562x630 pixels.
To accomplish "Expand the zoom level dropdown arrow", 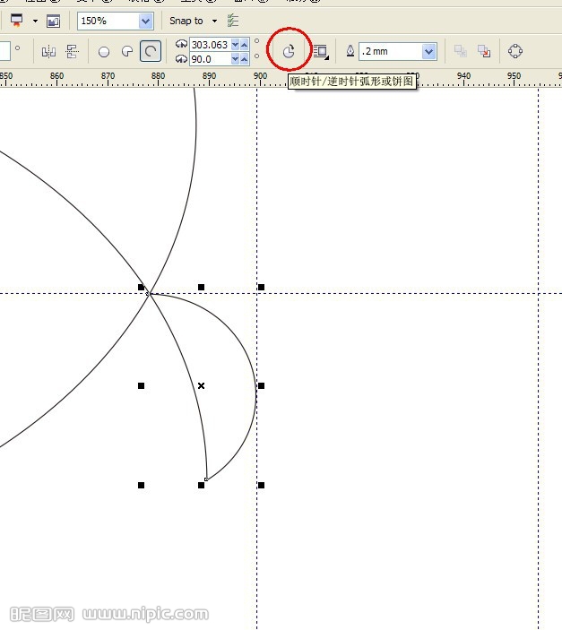I will [145, 21].
